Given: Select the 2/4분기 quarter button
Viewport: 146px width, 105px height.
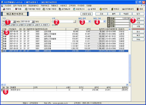Looking at the screenshot, I should (14, 25).
